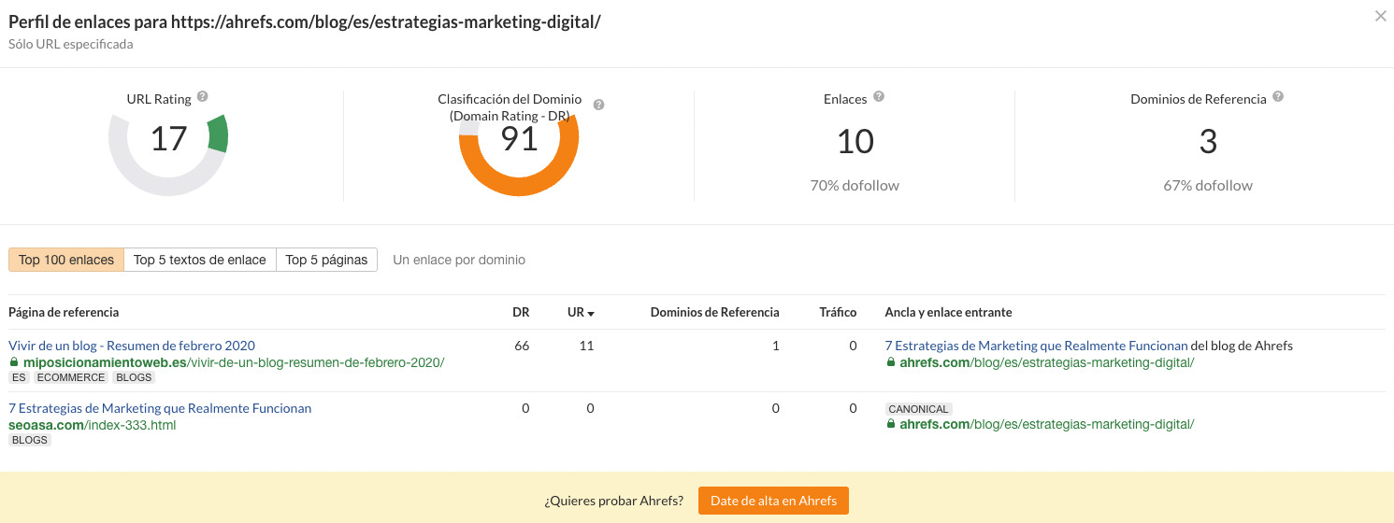
Task: Click the Enlaces count 10
Action: pyautogui.click(x=855, y=142)
